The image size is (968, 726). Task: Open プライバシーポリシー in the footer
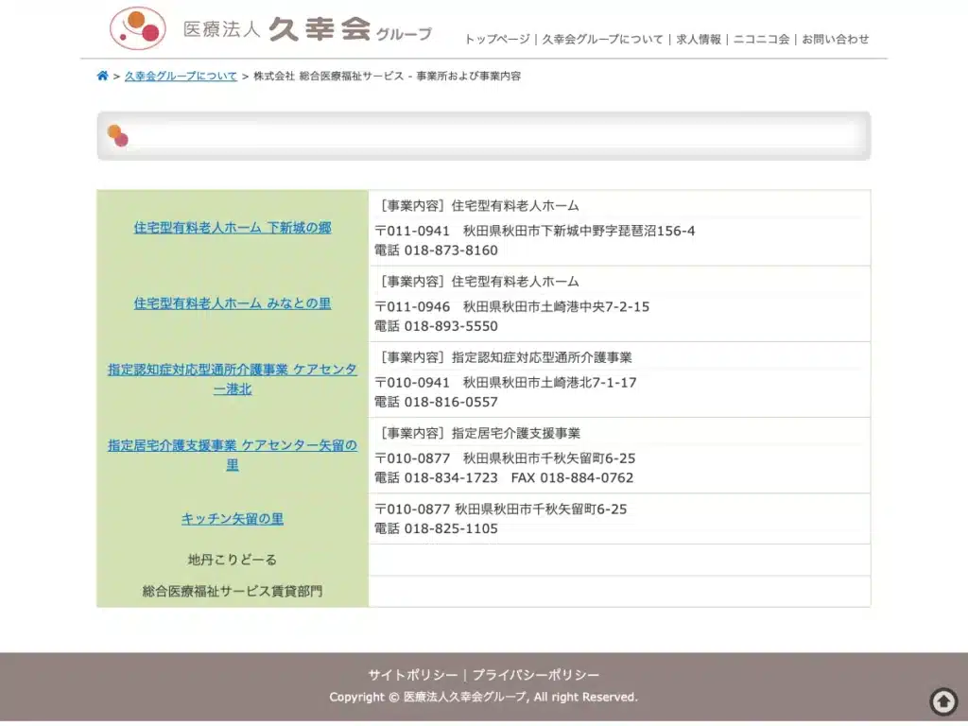tap(536, 675)
